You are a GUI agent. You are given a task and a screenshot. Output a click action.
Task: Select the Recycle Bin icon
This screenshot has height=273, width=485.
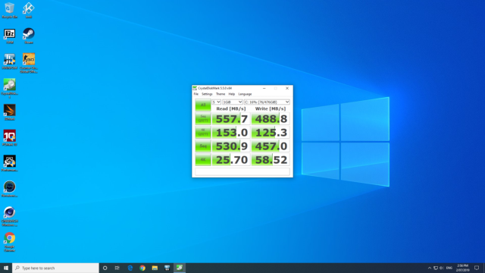10,11
